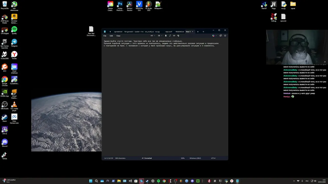The height and width of the screenshot is (184, 328).
Task: Switch to the mpv.conf tab
Action: pos(169,32)
